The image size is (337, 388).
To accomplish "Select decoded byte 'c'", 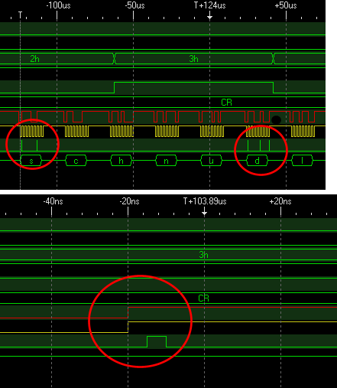I will [x=76, y=161].
